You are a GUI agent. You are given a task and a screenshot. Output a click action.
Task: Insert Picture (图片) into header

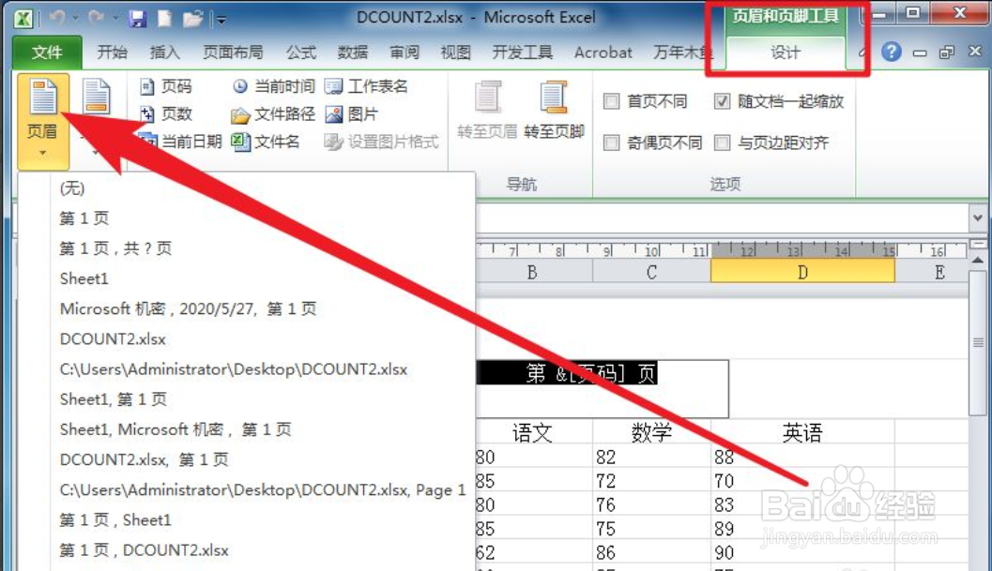(352, 113)
